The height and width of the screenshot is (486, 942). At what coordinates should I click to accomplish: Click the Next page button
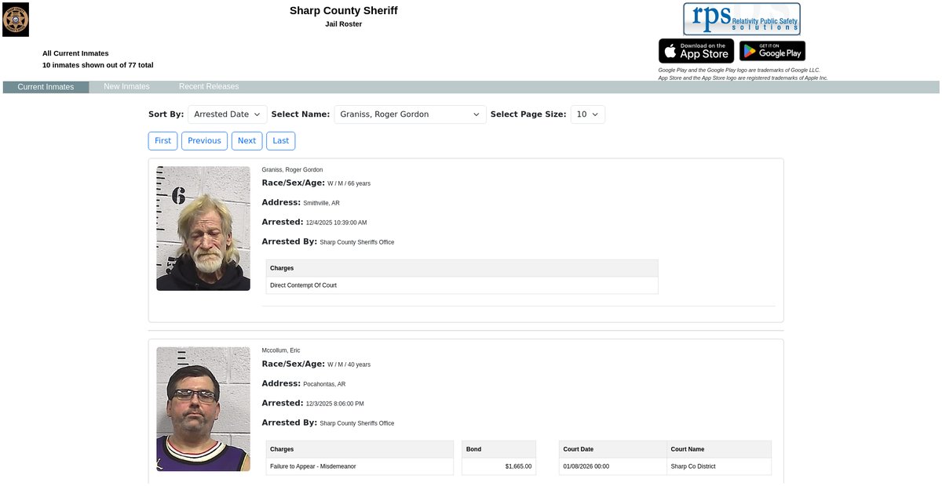[x=246, y=141]
